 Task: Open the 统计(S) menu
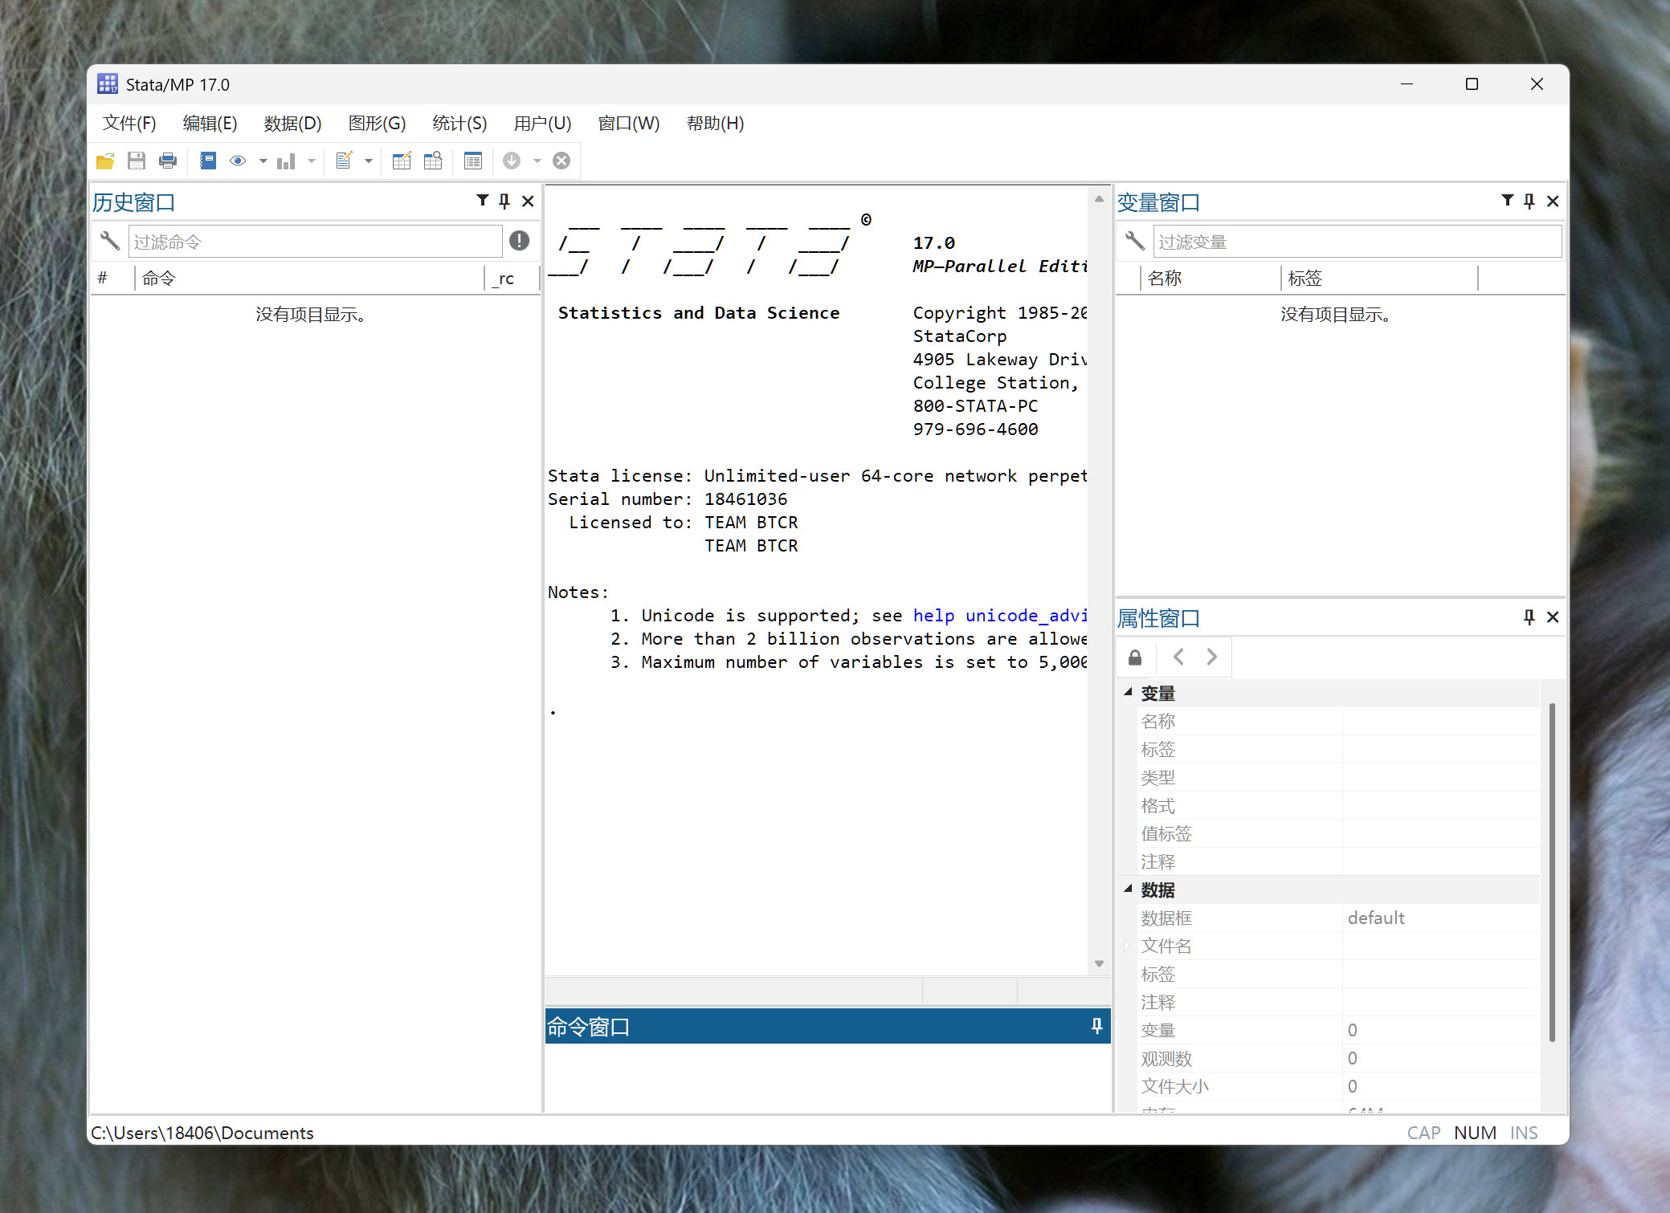click(x=459, y=124)
